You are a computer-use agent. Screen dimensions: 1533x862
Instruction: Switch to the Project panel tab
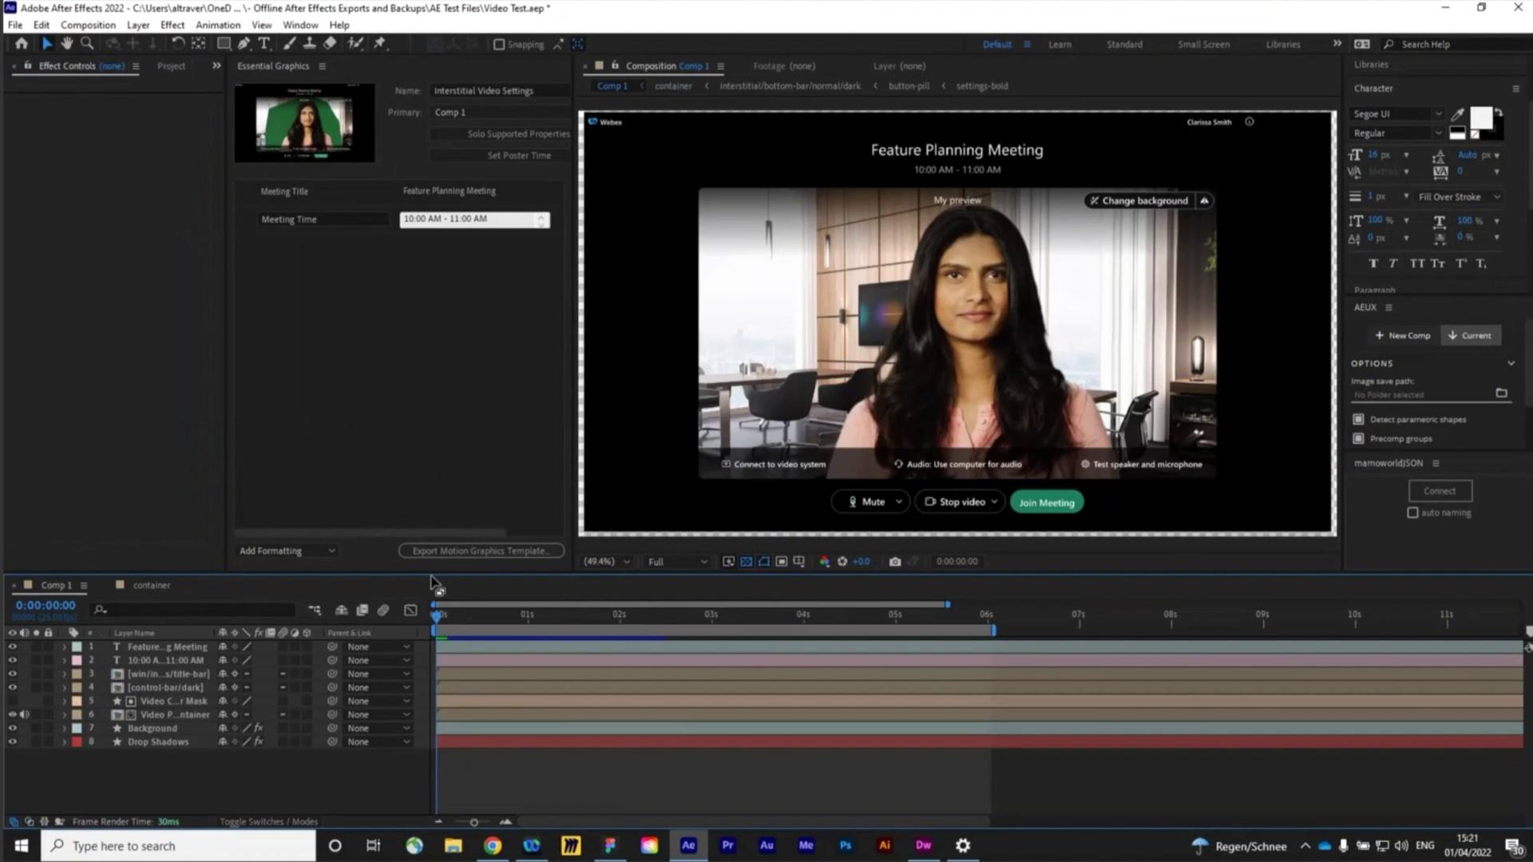(171, 66)
